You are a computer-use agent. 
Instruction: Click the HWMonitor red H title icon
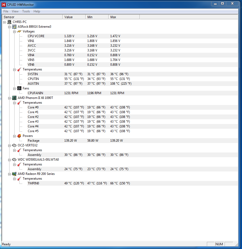[4, 5]
